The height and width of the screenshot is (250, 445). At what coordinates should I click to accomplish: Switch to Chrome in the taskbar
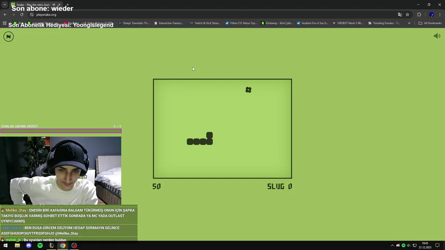click(63, 245)
